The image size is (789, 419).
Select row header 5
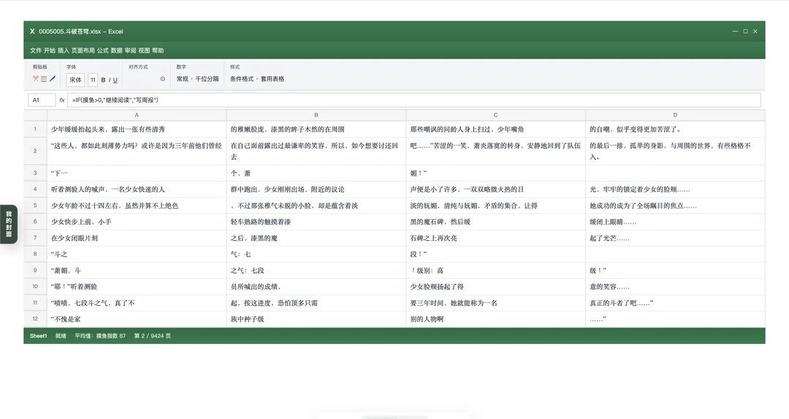click(x=35, y=206)
